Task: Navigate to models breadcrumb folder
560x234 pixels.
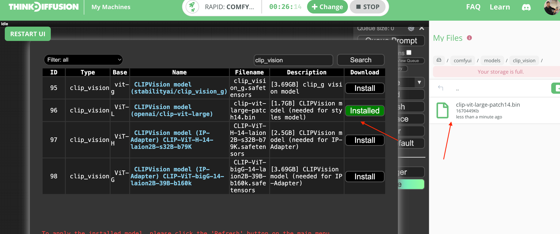Action: tap(492, 60)
